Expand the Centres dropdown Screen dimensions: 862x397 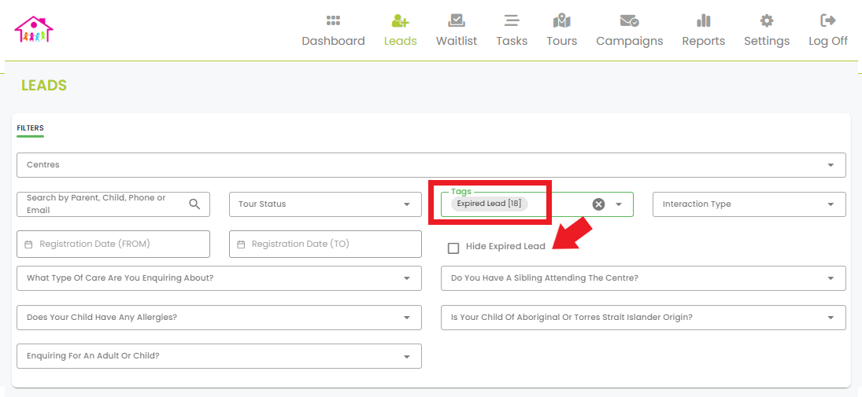(431, 165)
